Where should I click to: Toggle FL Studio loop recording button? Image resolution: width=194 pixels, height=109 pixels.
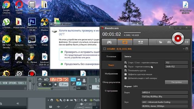65,79
